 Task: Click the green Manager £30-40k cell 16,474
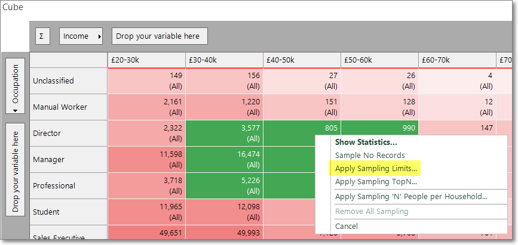pyautogui.click(x=224, y=159)
